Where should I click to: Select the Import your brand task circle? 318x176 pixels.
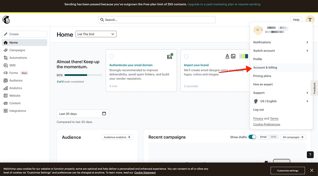(x=186, y=56)
